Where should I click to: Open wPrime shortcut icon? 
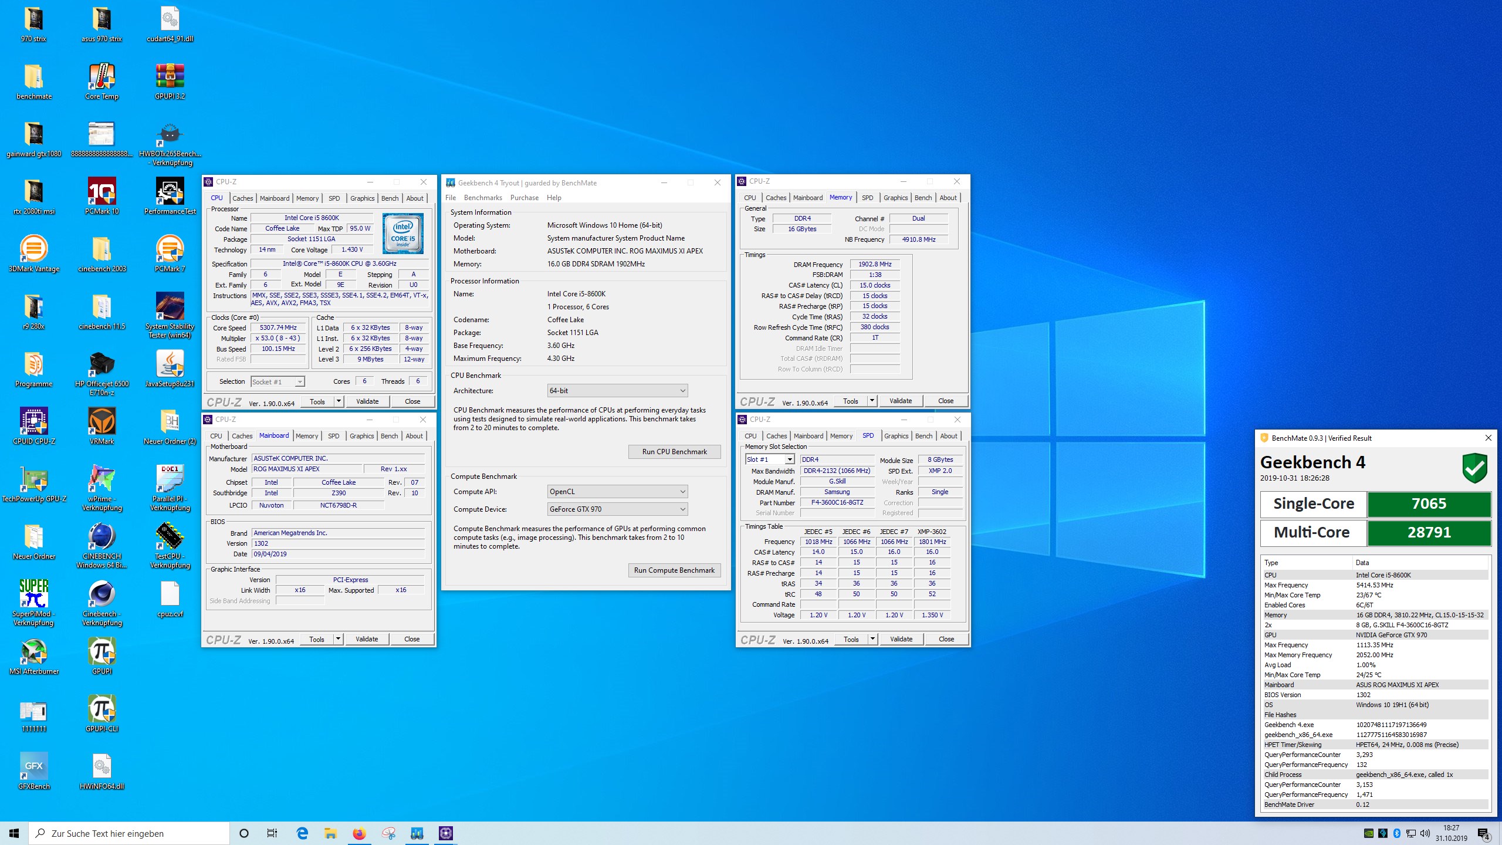[x=102, y=488]
